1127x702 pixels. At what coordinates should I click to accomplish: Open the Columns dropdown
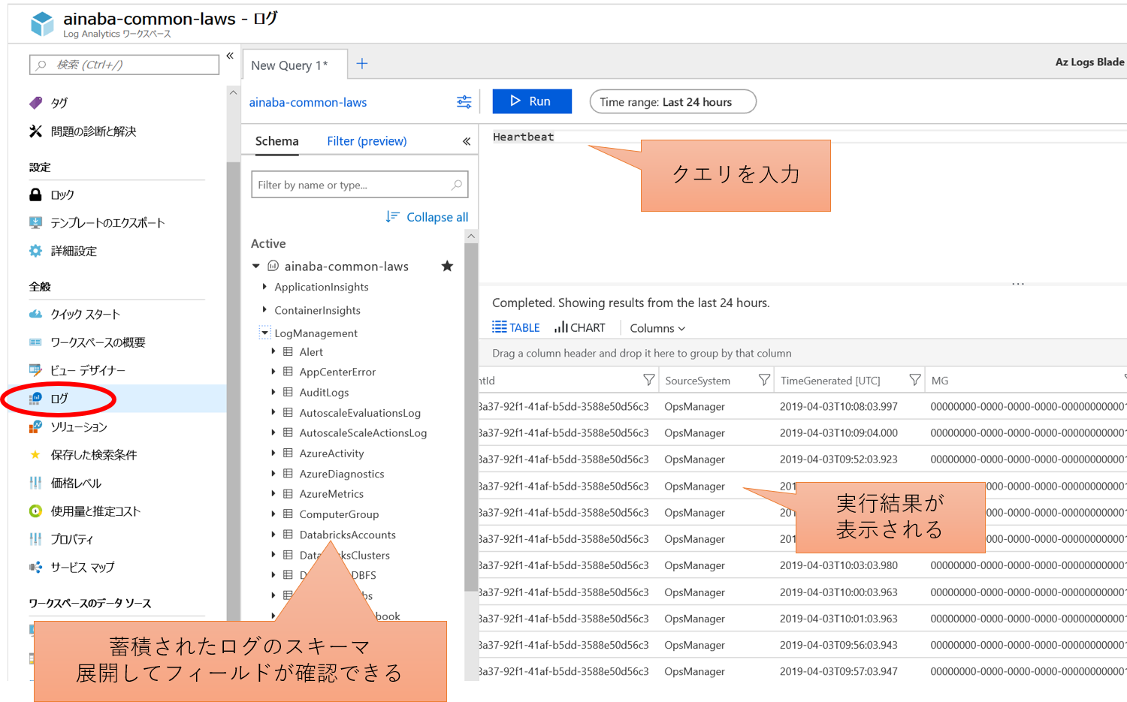pos(657,328)
